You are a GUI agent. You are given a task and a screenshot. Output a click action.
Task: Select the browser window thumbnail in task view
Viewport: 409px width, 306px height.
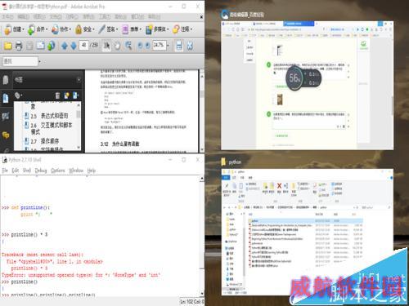pyautogui.click(x=307, y=86)
